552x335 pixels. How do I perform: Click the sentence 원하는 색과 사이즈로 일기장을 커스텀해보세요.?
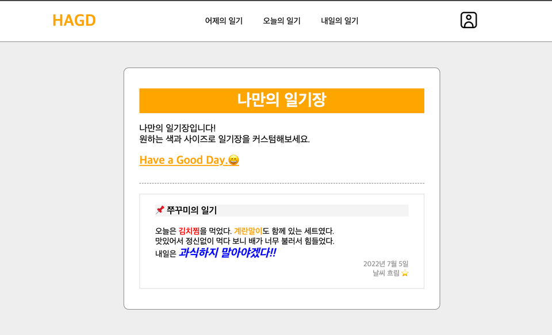(225, 140)
